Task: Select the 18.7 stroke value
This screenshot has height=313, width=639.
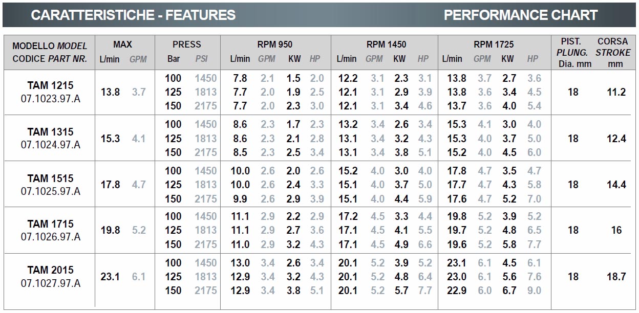Action: (x=616, y=276)
